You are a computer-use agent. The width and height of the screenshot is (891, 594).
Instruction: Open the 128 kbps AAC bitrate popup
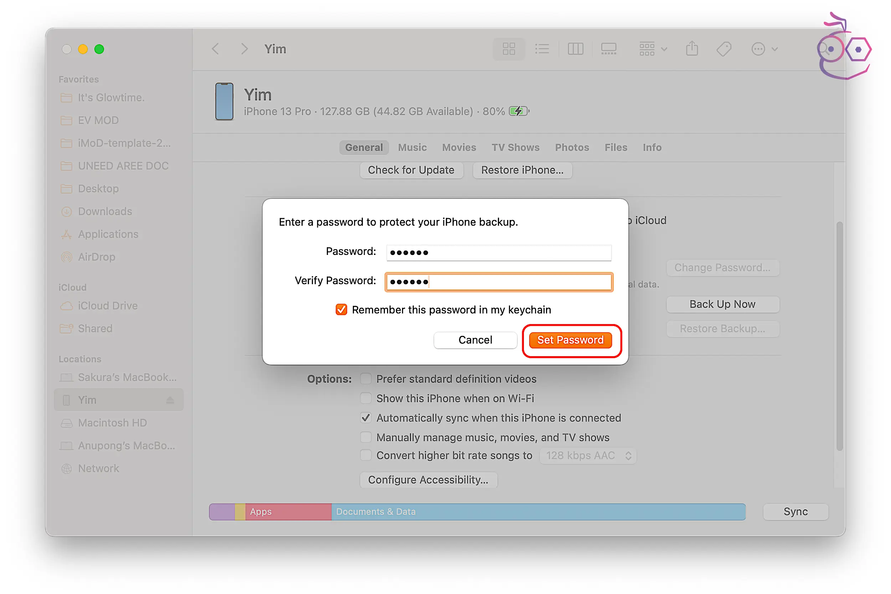588,455
